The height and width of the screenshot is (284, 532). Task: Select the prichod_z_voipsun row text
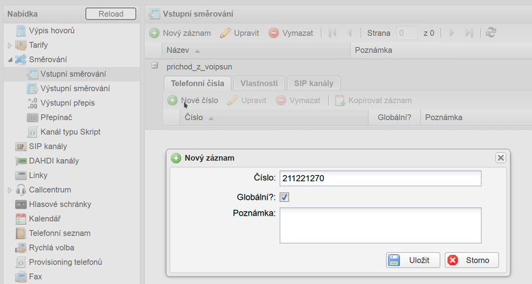199,67
